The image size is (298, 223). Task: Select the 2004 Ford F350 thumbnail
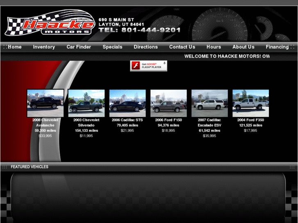251,103
